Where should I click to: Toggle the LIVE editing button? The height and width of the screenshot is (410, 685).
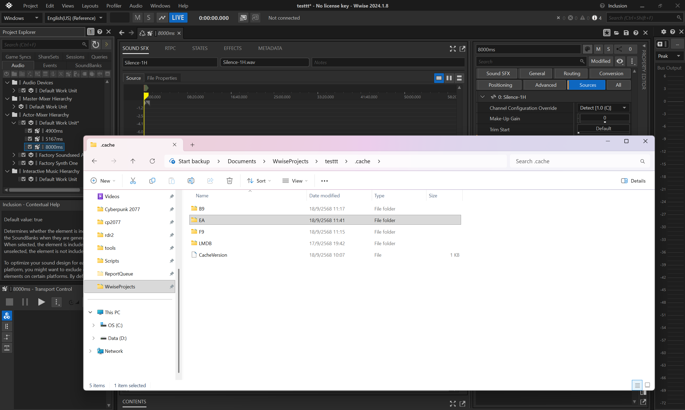coord(178,18)
